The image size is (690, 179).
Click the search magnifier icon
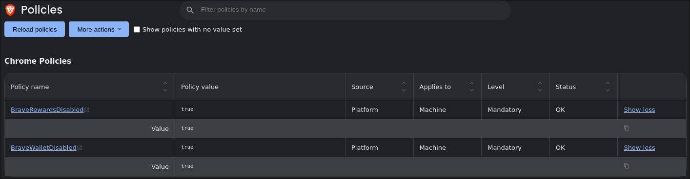[x=190, y=10]
